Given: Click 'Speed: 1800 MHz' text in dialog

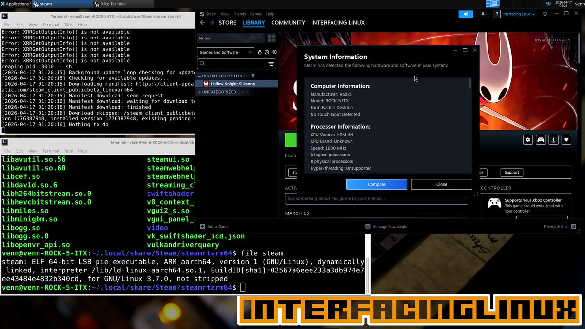Looking at the screenshot, I should (328, 148).
